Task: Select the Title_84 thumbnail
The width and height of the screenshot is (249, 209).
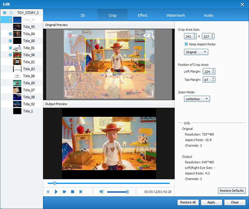Action: [17, 34]
